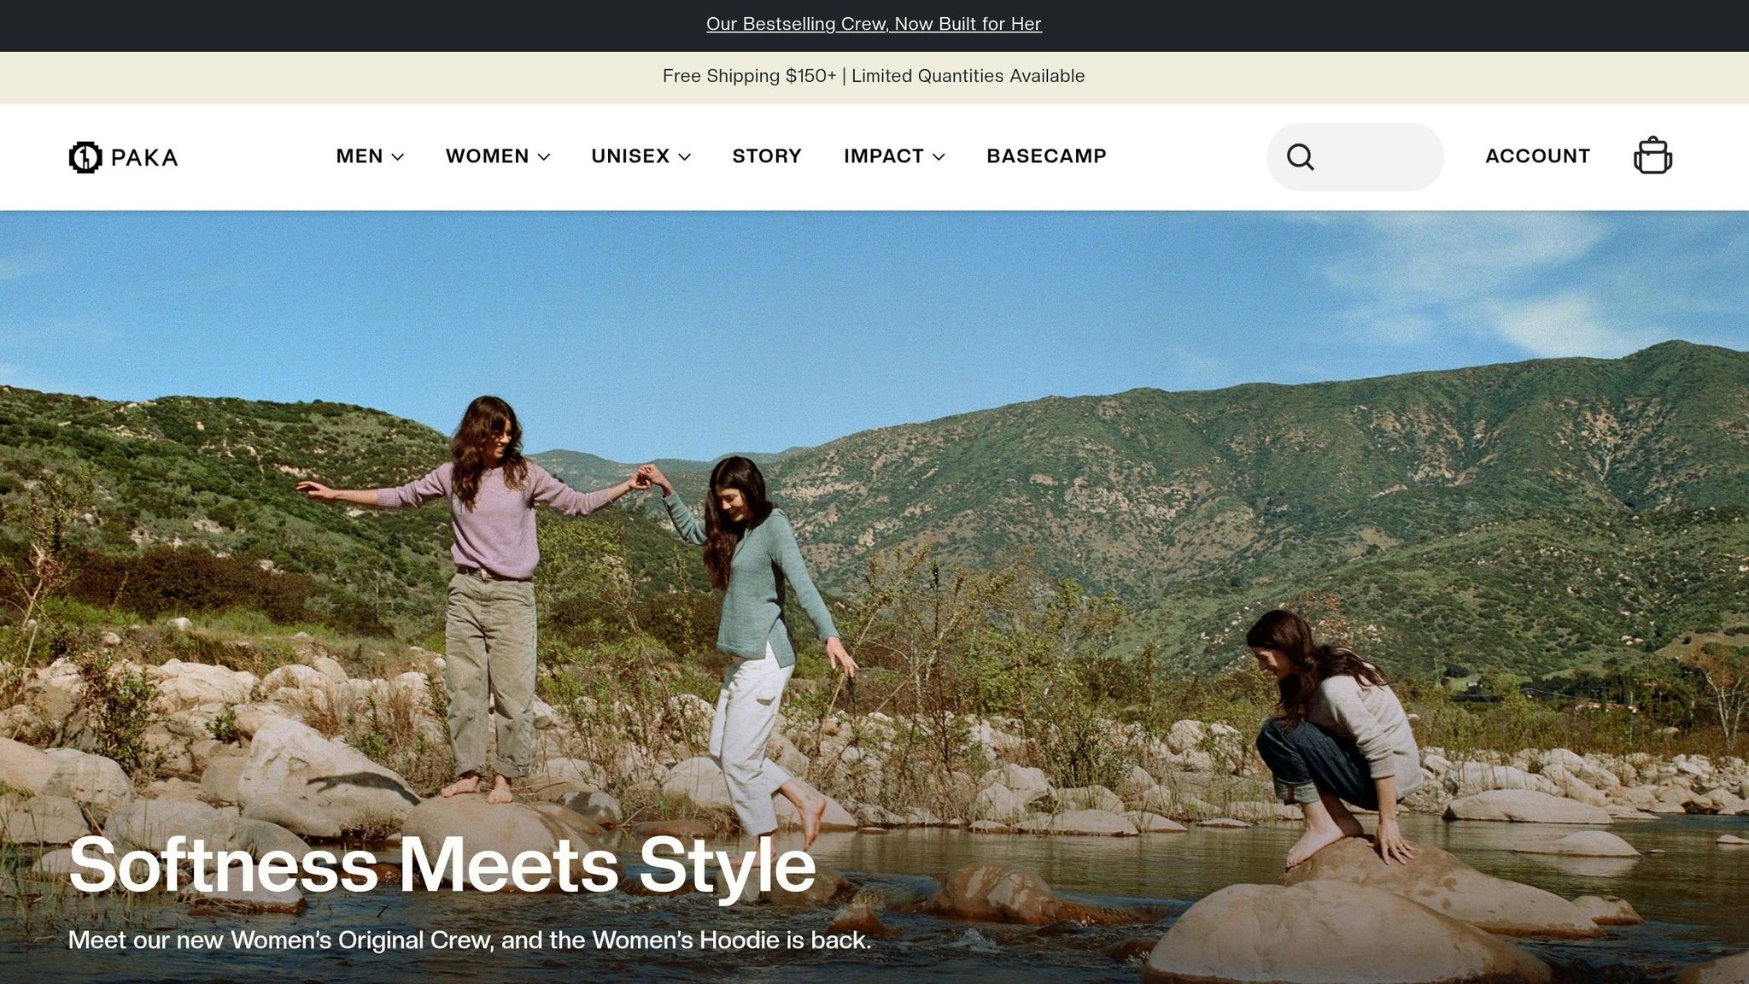Open the UNISEX navigation menu
Image resolution: width=1749 pixels, height=984 pixels.
pos(630,156)
